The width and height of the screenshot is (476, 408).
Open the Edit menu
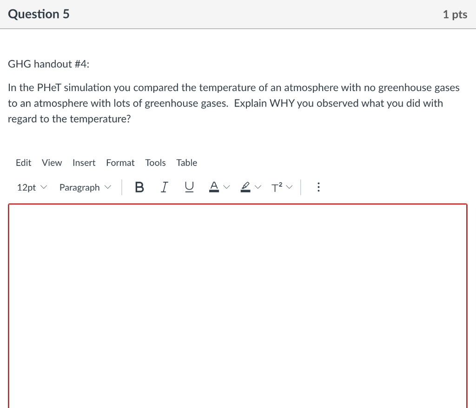click(x=23, y=163)
